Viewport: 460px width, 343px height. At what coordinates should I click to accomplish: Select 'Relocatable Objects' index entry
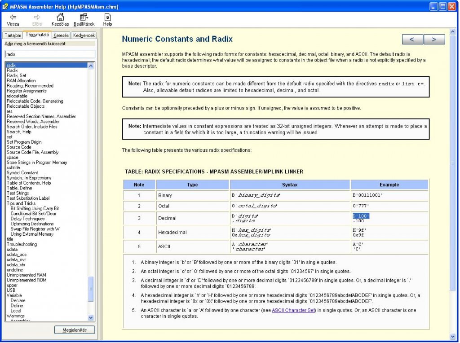pyautogui.click(x=26, y=106)
